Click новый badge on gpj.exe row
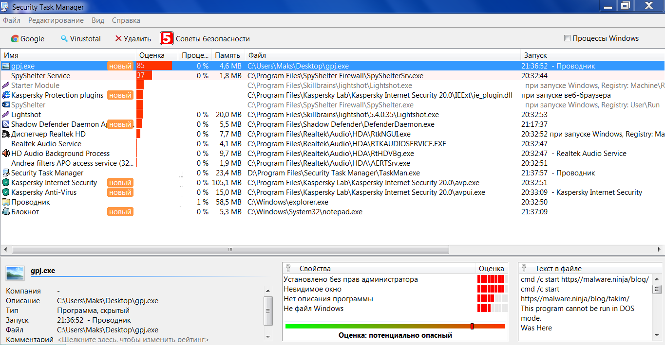 click(x=120, y=66)
